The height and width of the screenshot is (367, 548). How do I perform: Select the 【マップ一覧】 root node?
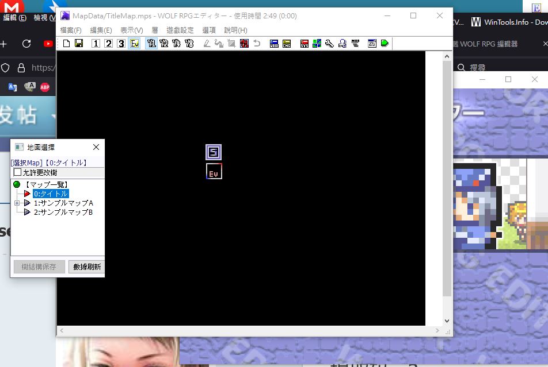click(x=47, y=184)
